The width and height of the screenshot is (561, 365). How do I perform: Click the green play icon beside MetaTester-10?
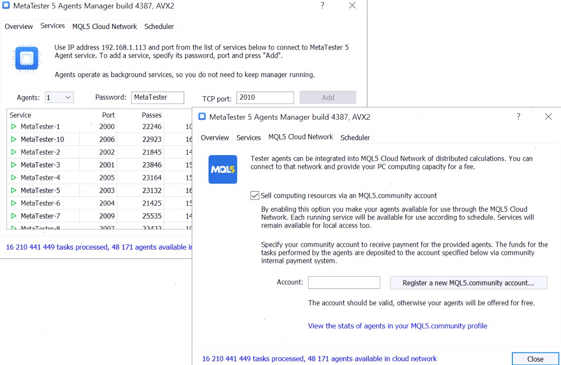click(x=14, y=139)
